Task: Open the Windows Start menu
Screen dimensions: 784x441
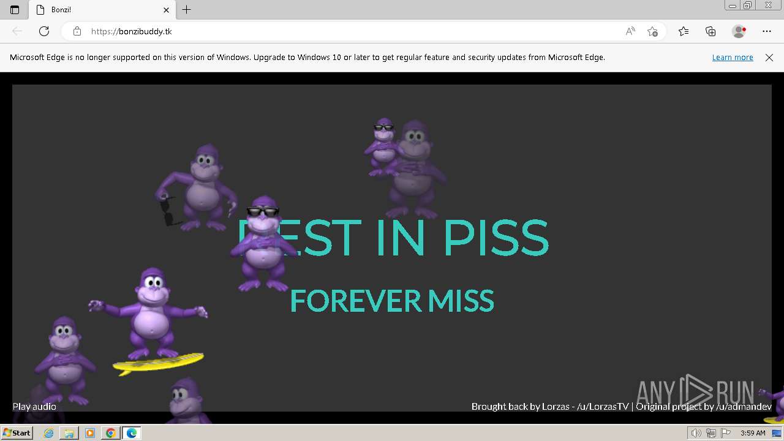Action: point(17,433)
